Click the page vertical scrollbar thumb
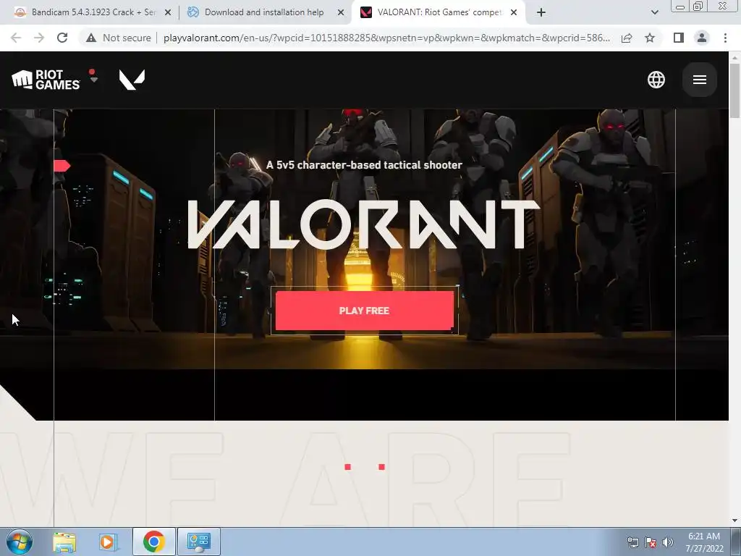The height and width of the screenshot is (556, 741). (734, 90)
